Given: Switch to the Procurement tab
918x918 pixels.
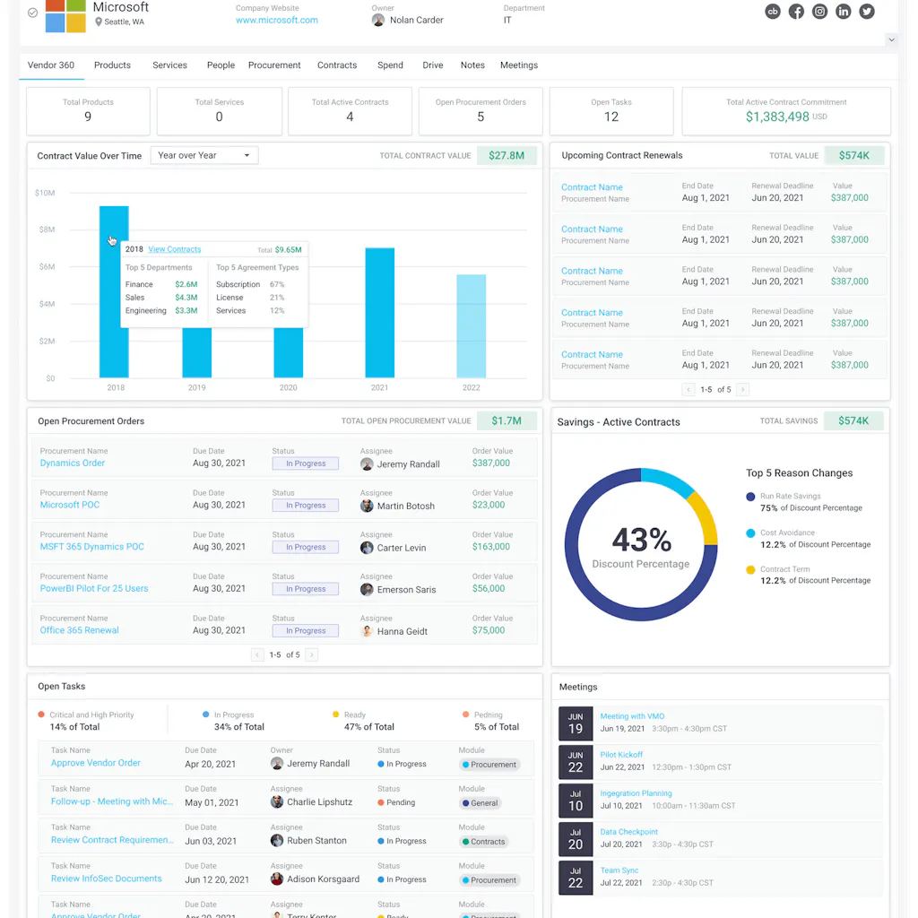Looking at the screenshot, I should [274, 65].
